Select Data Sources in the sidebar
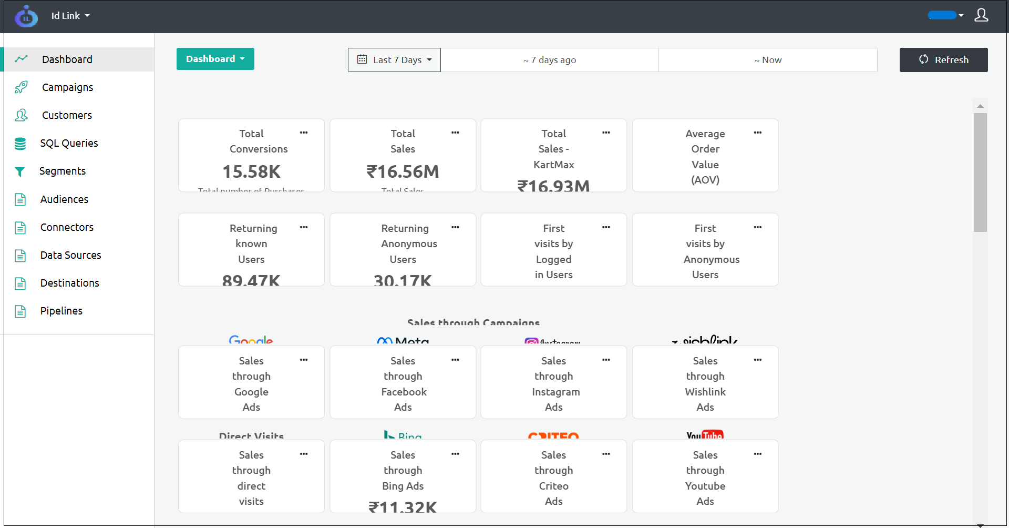This screenshot has width=1009, height=528. click(70, 255)
